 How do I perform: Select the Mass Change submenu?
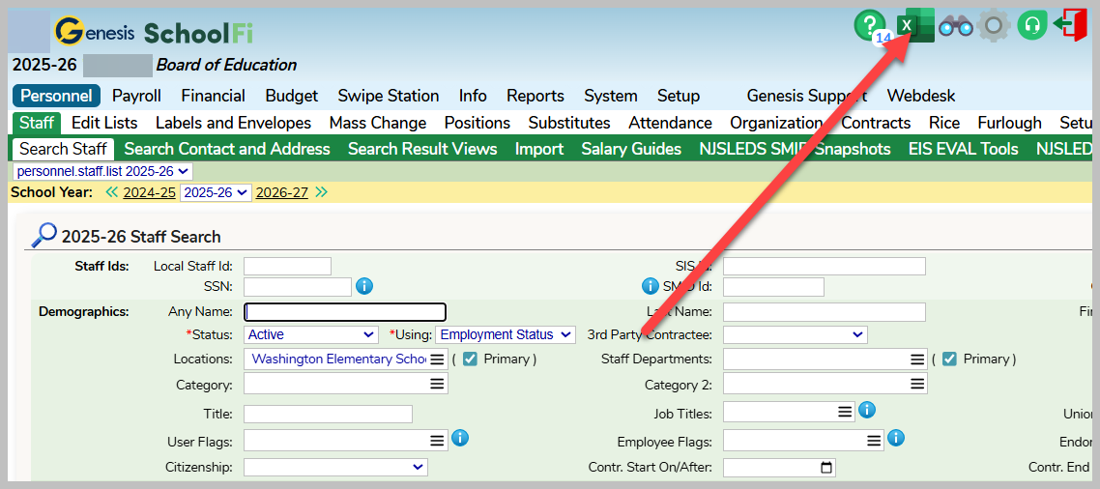click(x=377, y=124)
